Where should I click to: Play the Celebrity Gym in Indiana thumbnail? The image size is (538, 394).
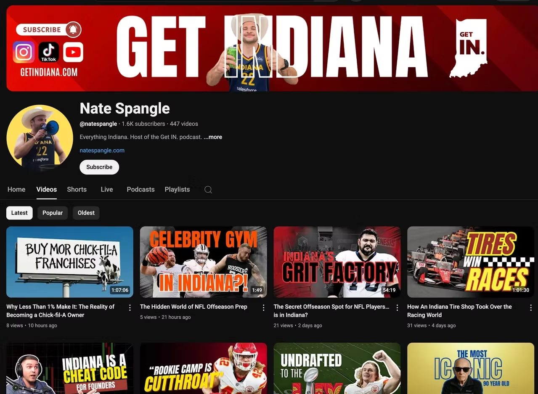(204, 262)
